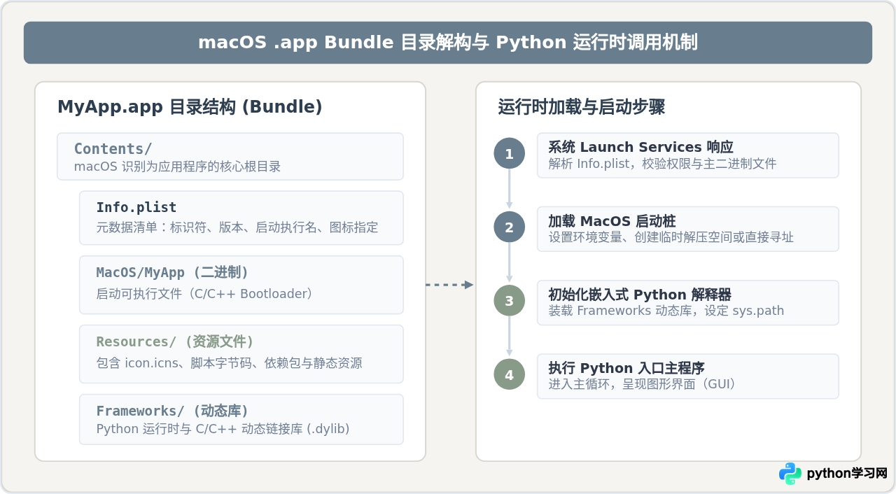Click the '包含 icon.icns、脚本字节码、依赖包与静态资源' text
This screenshot has width=896, height=494.
coord(229,363)
